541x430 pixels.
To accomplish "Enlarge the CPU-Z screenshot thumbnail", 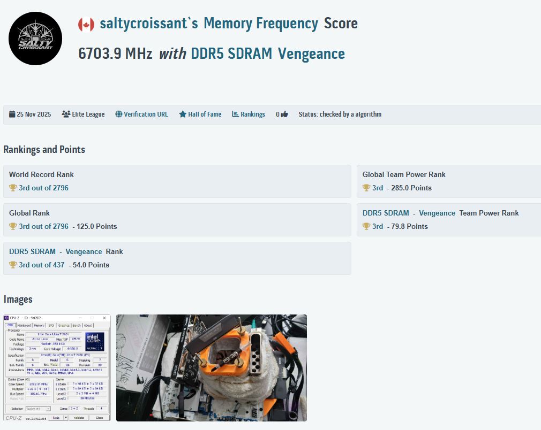I will (x=57, y=367).
